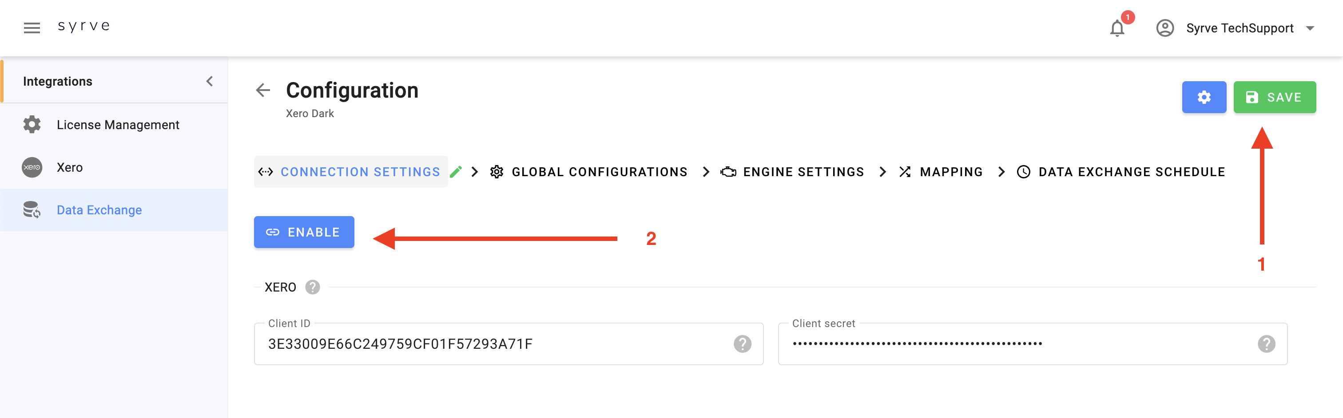Open the Engine Settings step
Image resolution: width=1343 pixels, height=418 pixels.
(792, 172)
